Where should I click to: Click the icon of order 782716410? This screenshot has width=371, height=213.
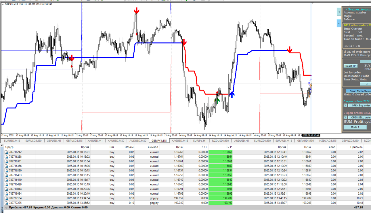[x=6, y=180]
